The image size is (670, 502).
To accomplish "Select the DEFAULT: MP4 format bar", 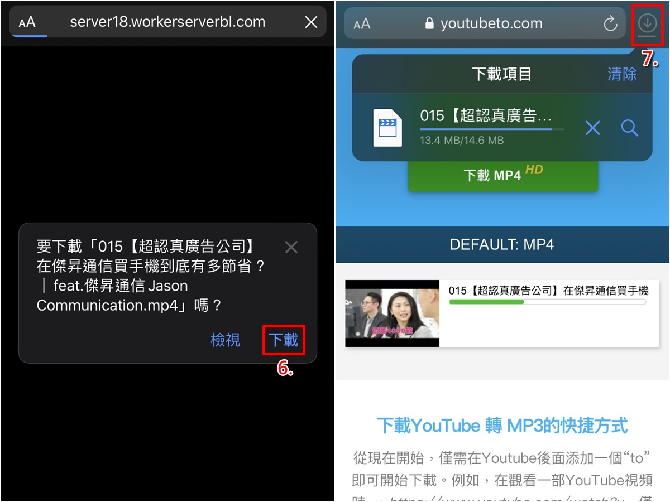I will click(x=502, y=244).
